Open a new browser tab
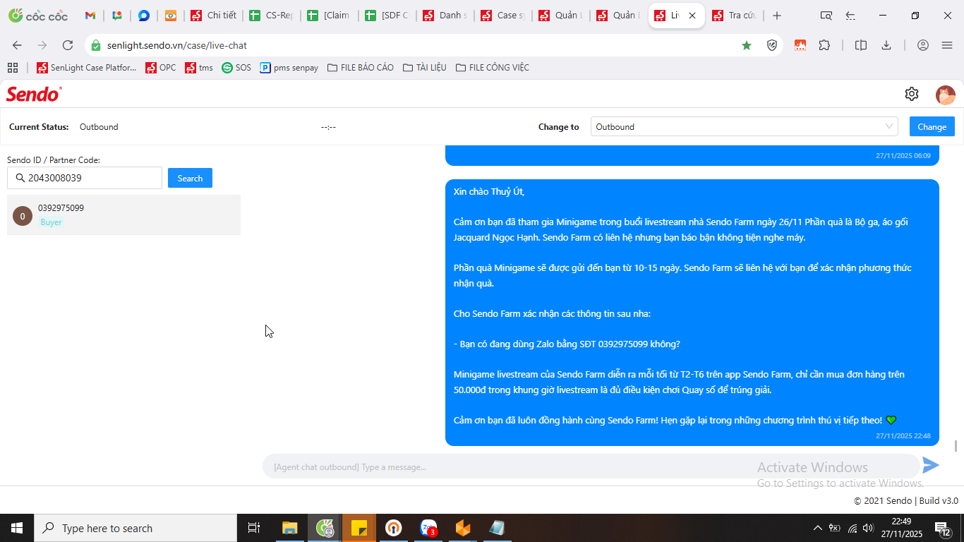This screenshot has height=542, width=964. 777,16
